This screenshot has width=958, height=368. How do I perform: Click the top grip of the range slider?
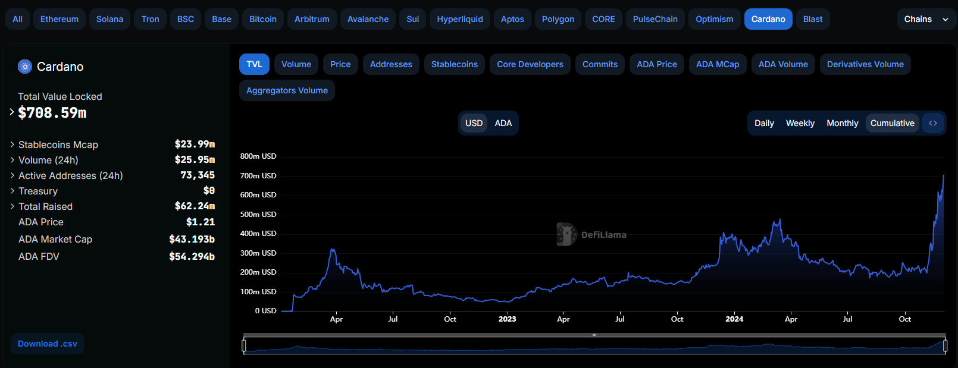[594, 335]
